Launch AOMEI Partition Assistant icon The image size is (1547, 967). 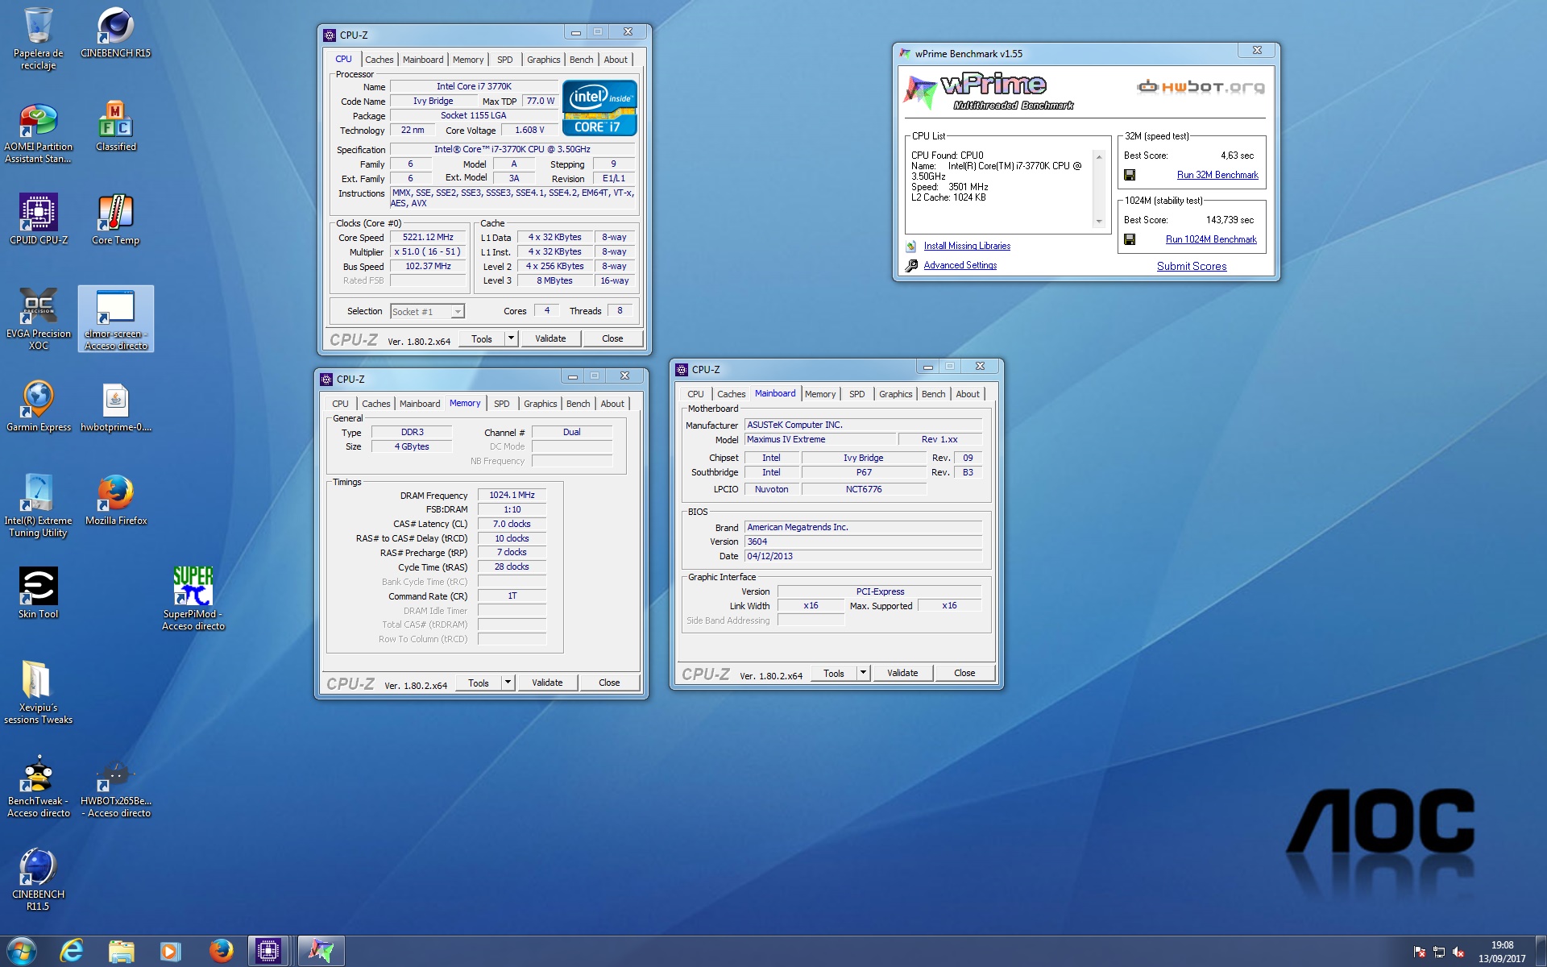pos(38,133)
